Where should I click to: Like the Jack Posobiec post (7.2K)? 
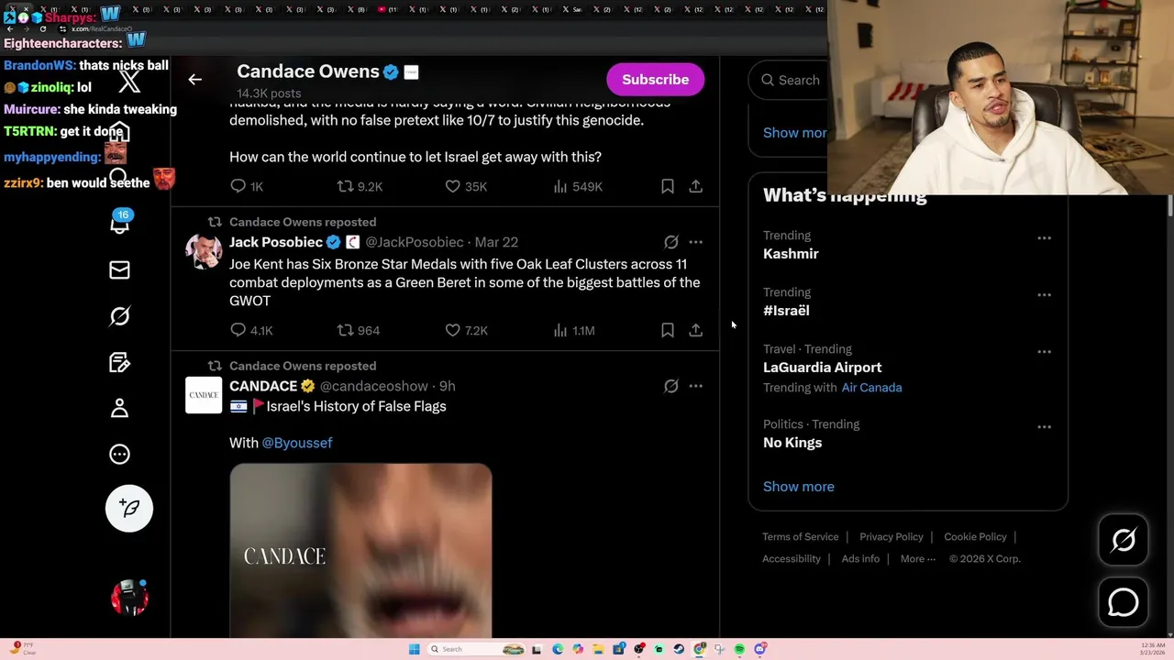tap(466, 330)
